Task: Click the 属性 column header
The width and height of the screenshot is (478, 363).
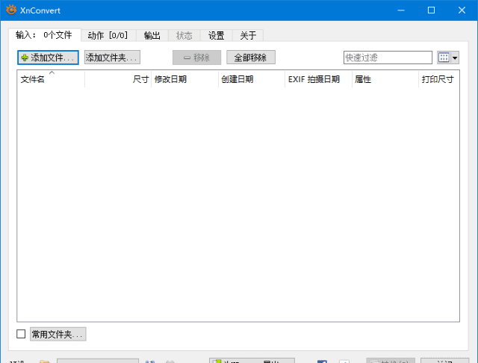Action: [x=385, y=79]
